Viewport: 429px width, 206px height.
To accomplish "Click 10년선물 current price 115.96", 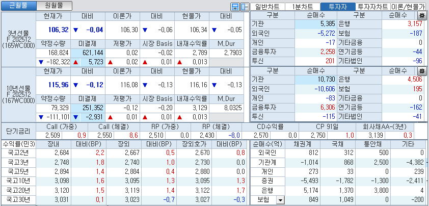I will click(59, 85).
